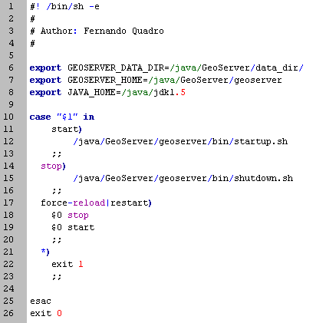Screen dimensions: 316x323
Task: Click the first export keyword
Action: 45,68
